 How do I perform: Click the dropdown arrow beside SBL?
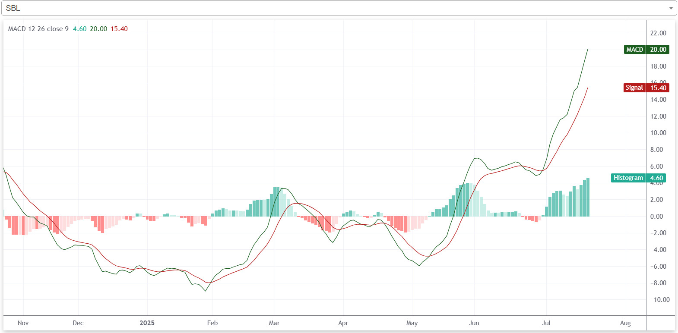coord(671,8)
